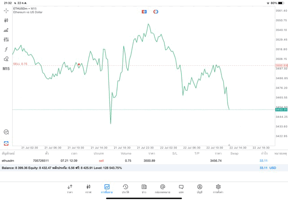
Task: Open the drawing objects shapes tool
Action: [6, 59]
